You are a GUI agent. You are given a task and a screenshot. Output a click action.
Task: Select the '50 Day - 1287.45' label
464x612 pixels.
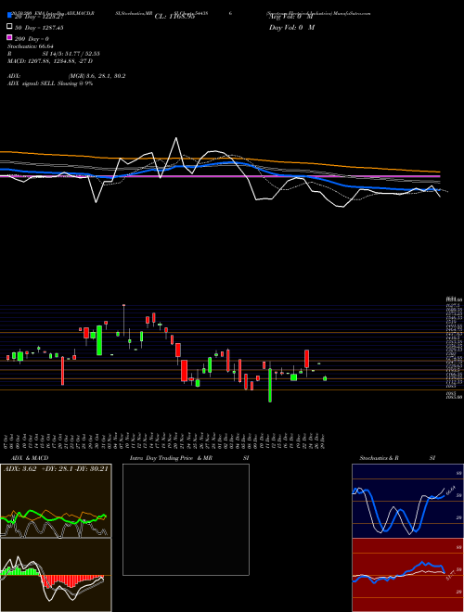(39, 28)
